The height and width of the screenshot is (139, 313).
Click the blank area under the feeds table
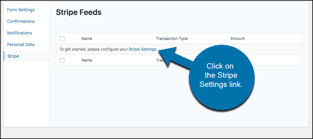click(x=120, y=96)
